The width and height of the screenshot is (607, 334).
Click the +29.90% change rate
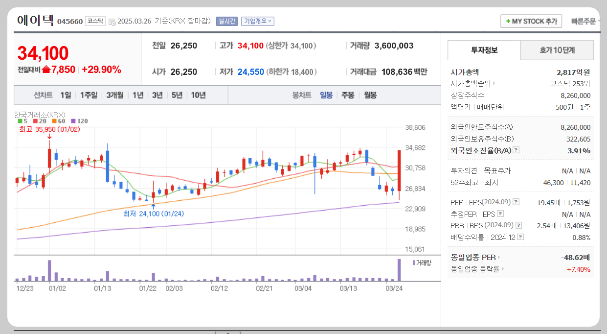tap(101, 70)
